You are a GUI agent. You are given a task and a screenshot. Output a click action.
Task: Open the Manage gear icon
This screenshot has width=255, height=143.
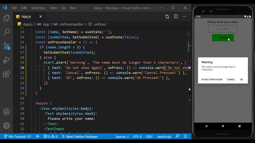click(6, 126)
